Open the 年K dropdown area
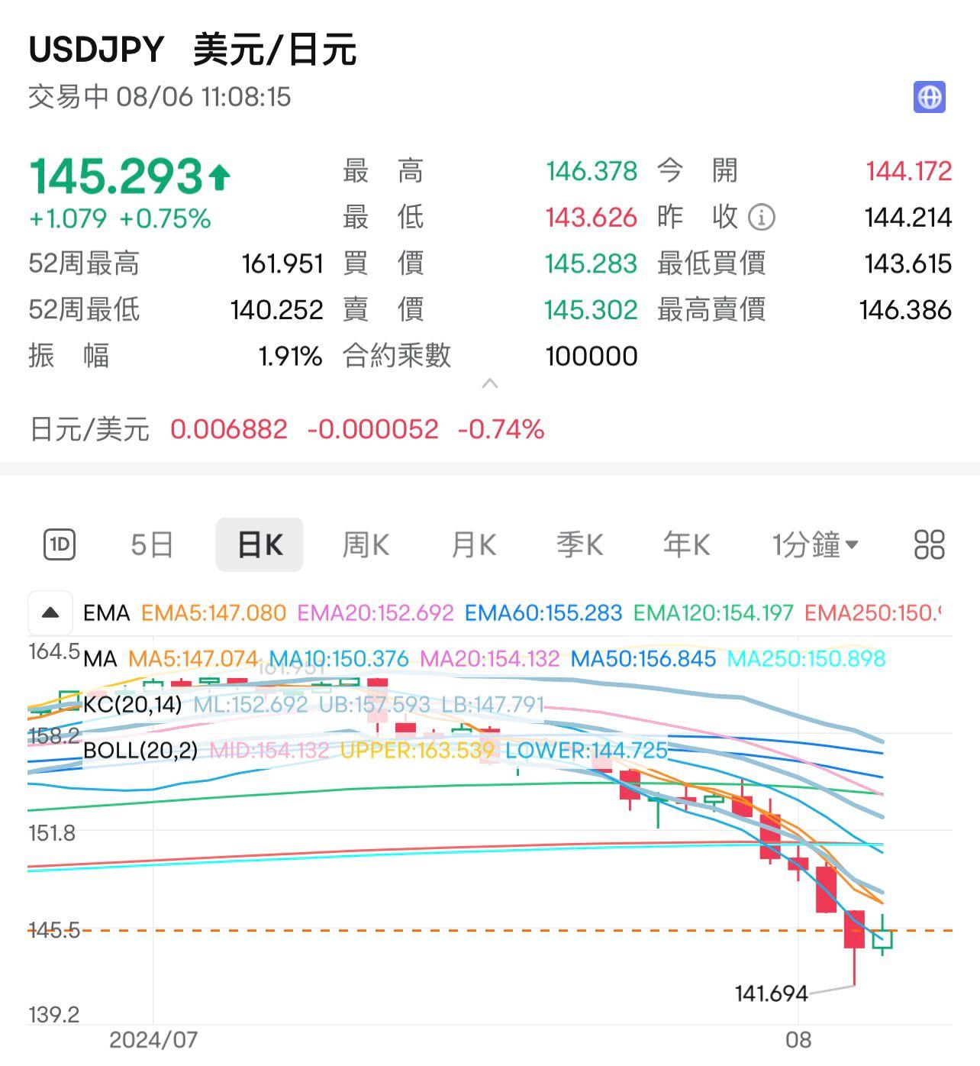Image resolution: width=980 pixels, height=1066 pixels. [685, 544]
